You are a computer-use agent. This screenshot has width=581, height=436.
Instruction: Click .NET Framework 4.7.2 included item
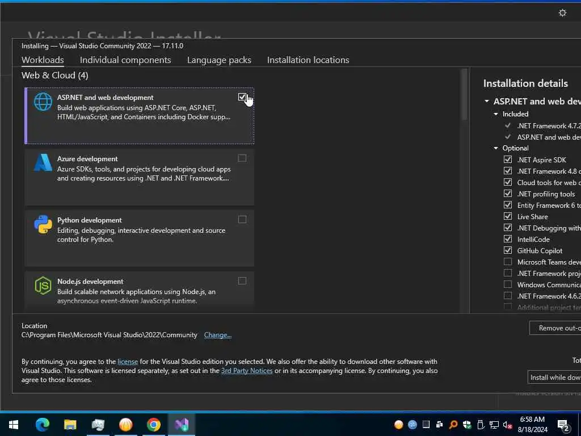tap(549, 125)
